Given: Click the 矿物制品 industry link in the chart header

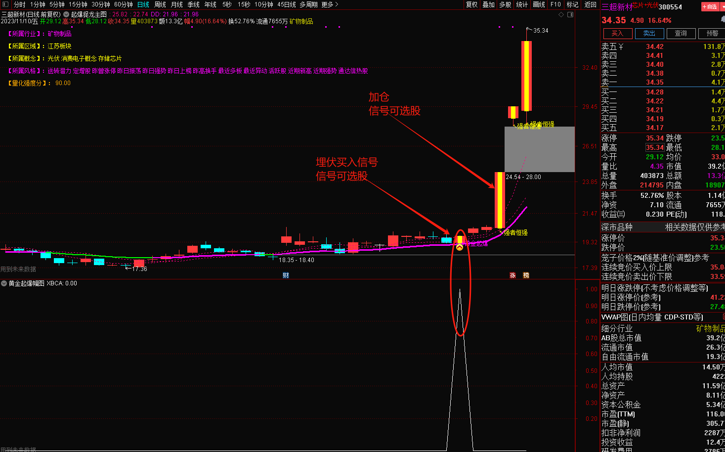Looking at the screenshot, I should [301, 21].
